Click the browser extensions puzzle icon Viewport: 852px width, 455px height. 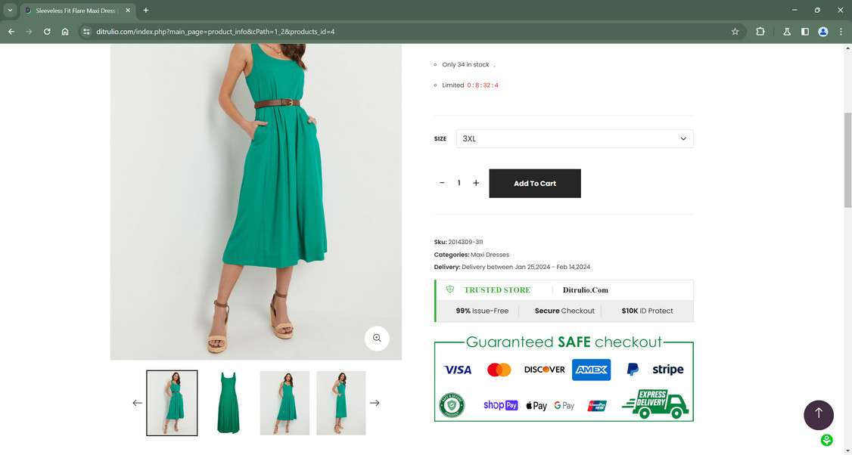(760, 32)
